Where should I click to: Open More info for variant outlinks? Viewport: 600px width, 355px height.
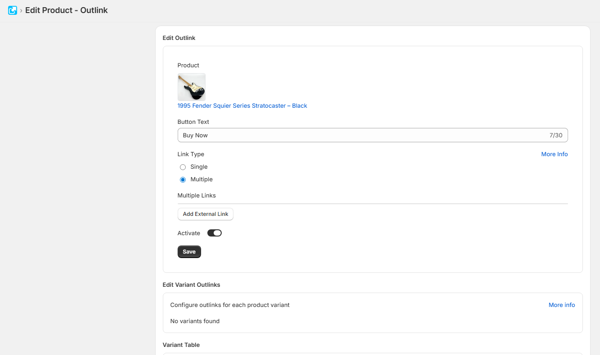click(x=562, y=305)
